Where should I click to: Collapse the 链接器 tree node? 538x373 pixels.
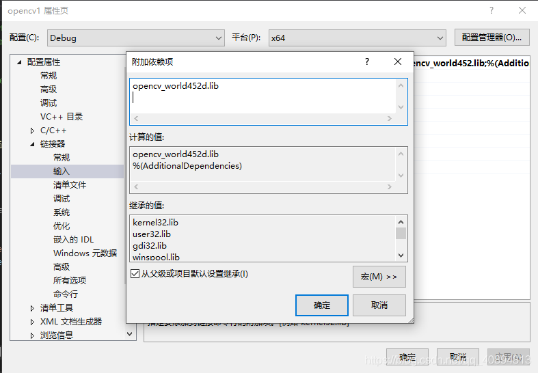pos(32,144)
